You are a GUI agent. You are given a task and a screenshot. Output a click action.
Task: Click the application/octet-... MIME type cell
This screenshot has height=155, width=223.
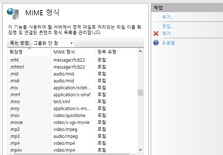coord(73,88)
